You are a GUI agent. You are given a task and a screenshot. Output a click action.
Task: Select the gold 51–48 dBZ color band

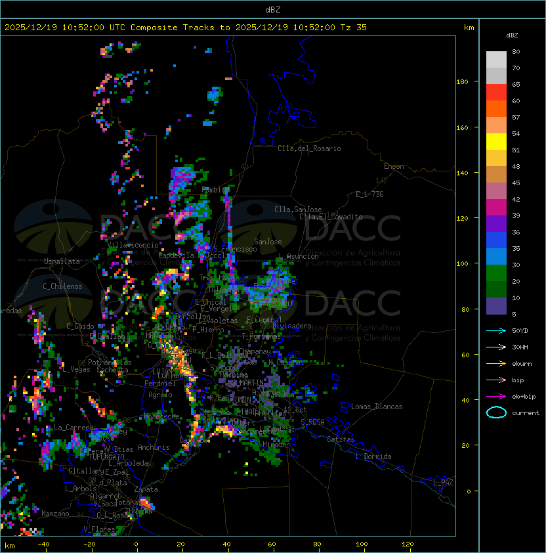496,158
